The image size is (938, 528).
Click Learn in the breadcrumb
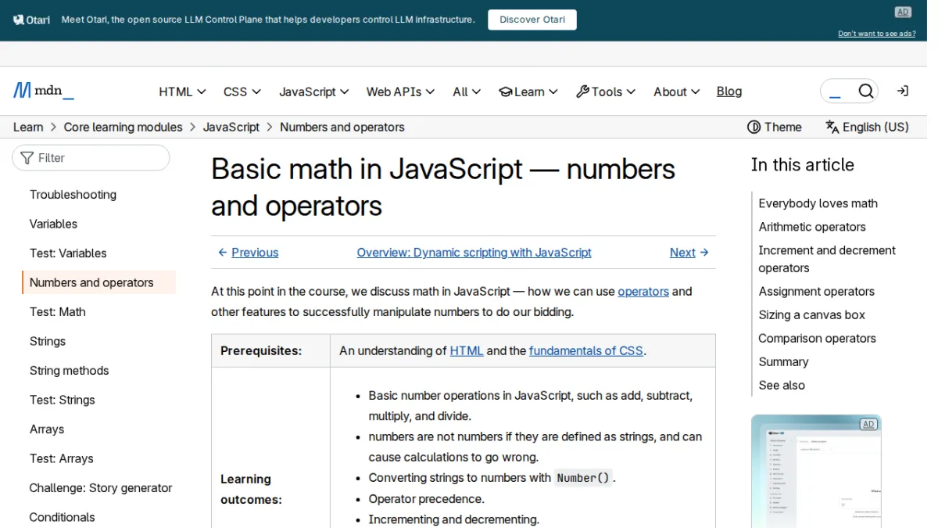tap(28, 127)
